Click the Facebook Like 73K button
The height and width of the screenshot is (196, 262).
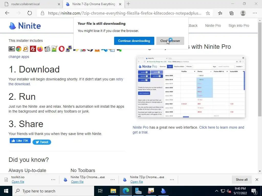[20, 141]
